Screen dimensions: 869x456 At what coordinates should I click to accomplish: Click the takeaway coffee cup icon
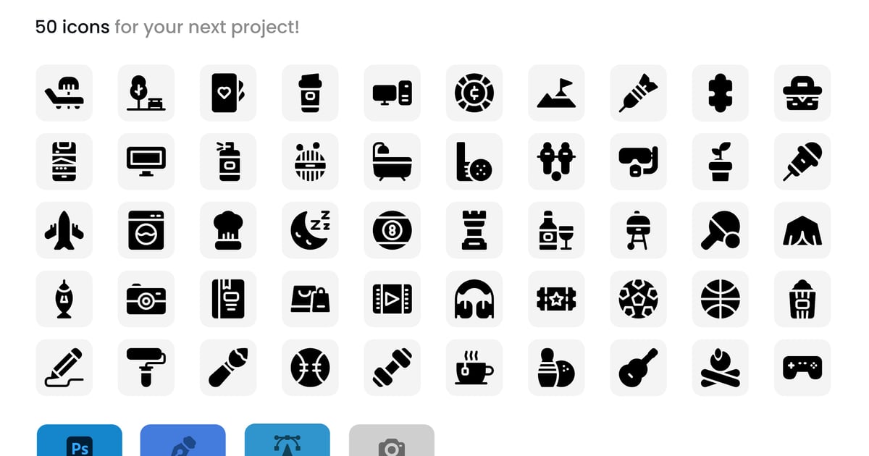310,93
